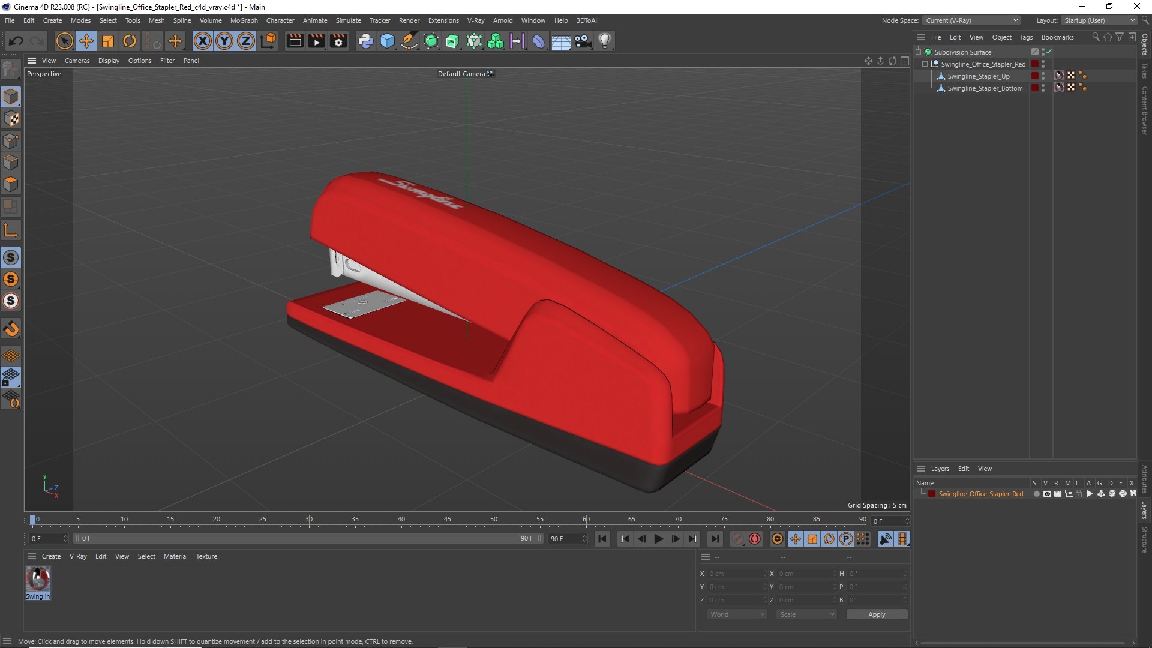Select the Rotate tool in the toolbar

[x=130, y=41]
